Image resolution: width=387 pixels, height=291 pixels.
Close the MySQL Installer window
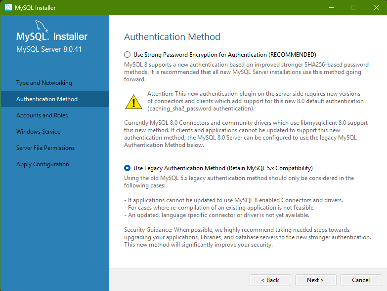pyautogui.click(x=375, y=7)
